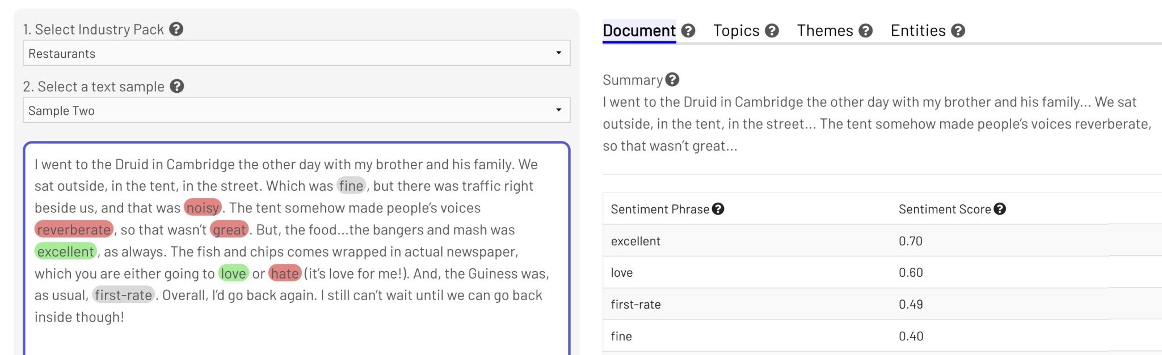Open the Summary help tooltip

click(673, 80)
